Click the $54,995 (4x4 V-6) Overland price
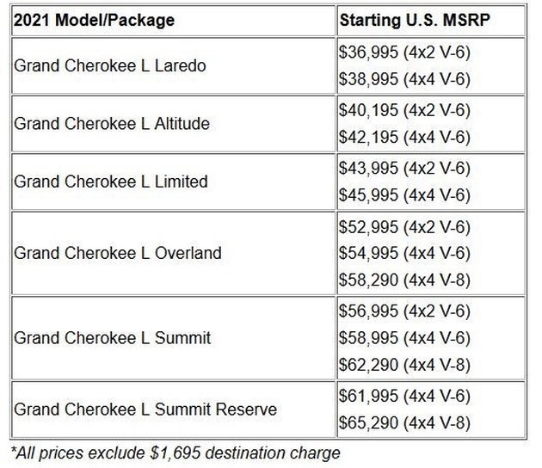This screenshot has width=542, height=468. 404,253
